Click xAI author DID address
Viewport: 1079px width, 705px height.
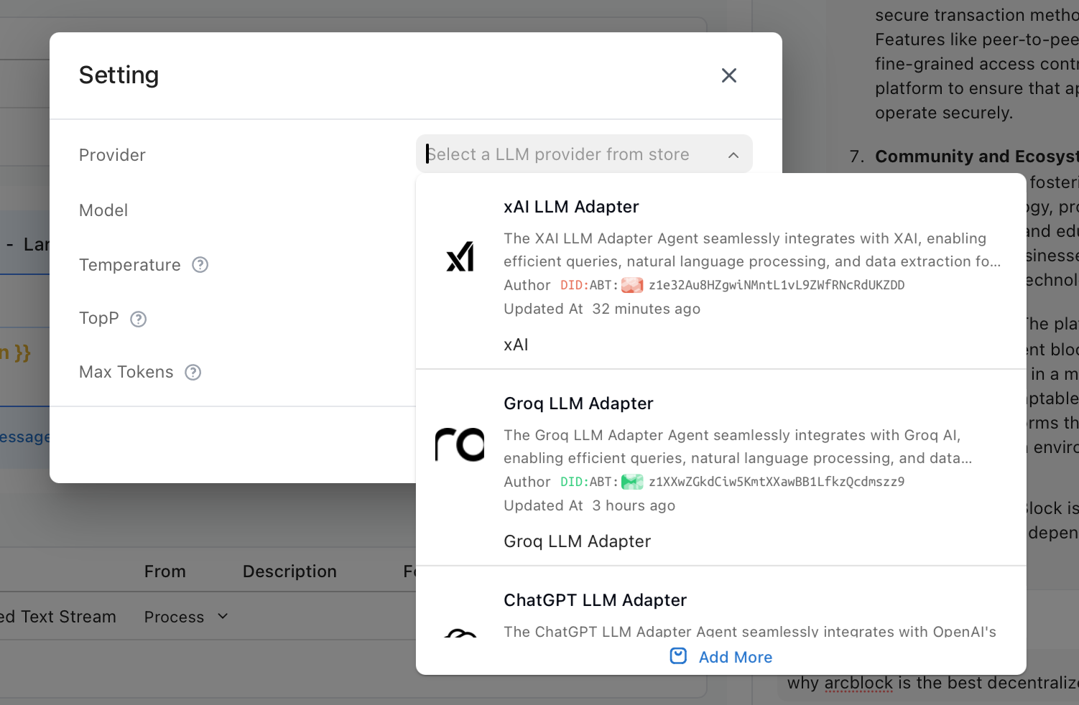776,285
